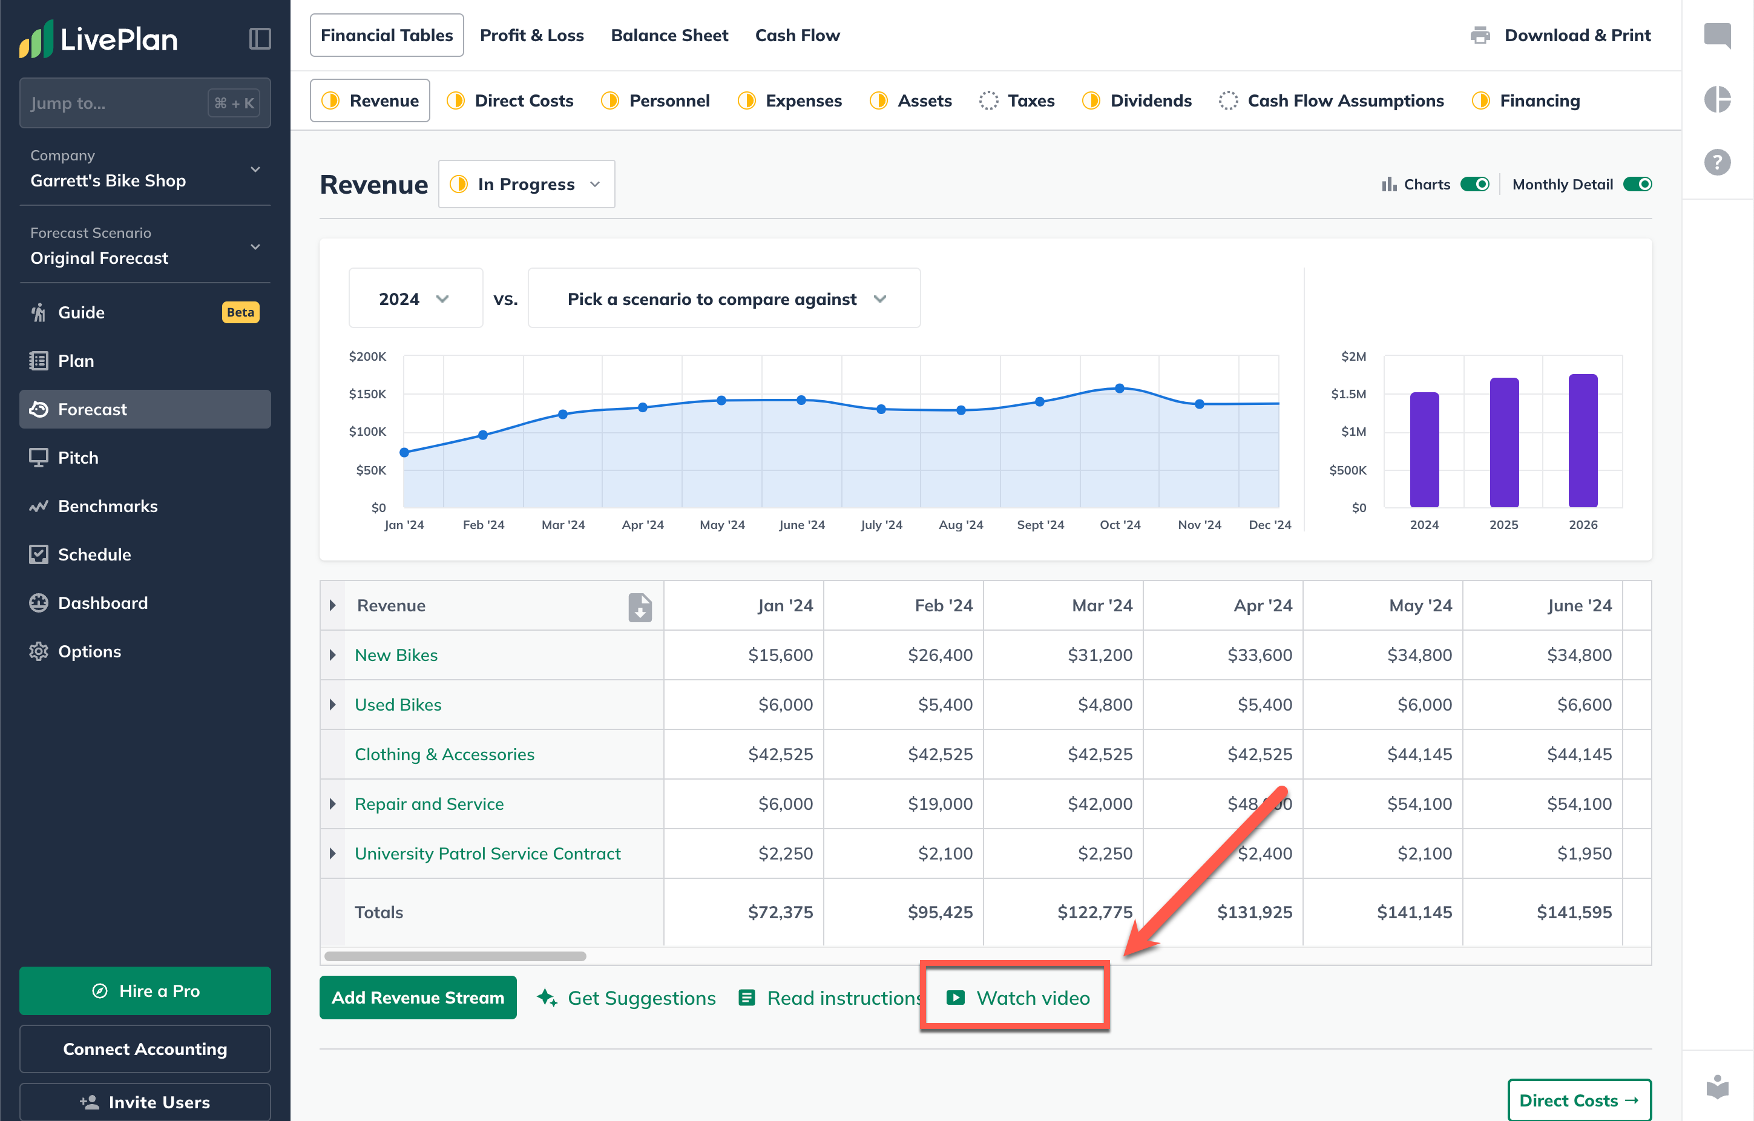The height and width of the screenshot is (1121, 1754).
Task: Open the 2024 year dropdown
Action: pyautogui.click(x=415, y=298)
